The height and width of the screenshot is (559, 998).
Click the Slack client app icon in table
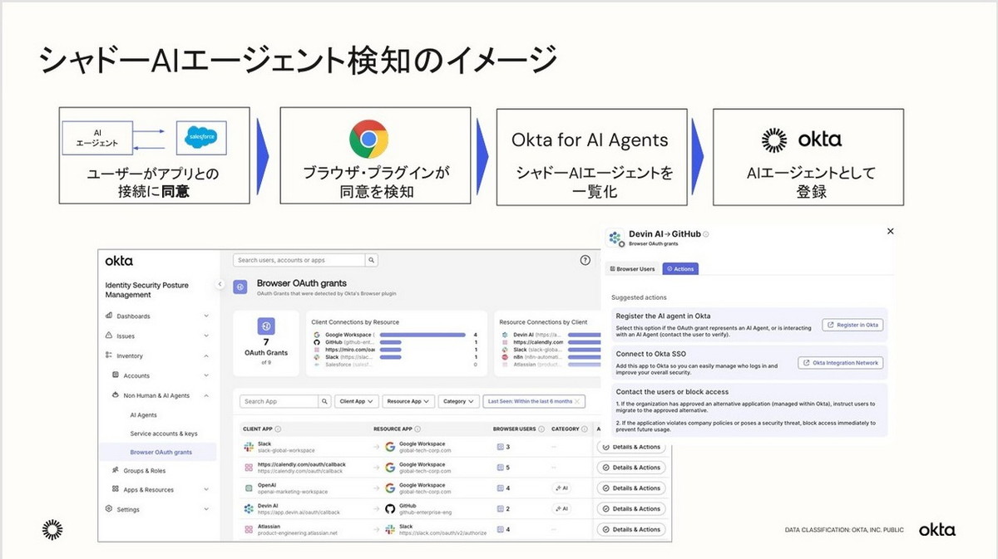(x=248, y=447)
